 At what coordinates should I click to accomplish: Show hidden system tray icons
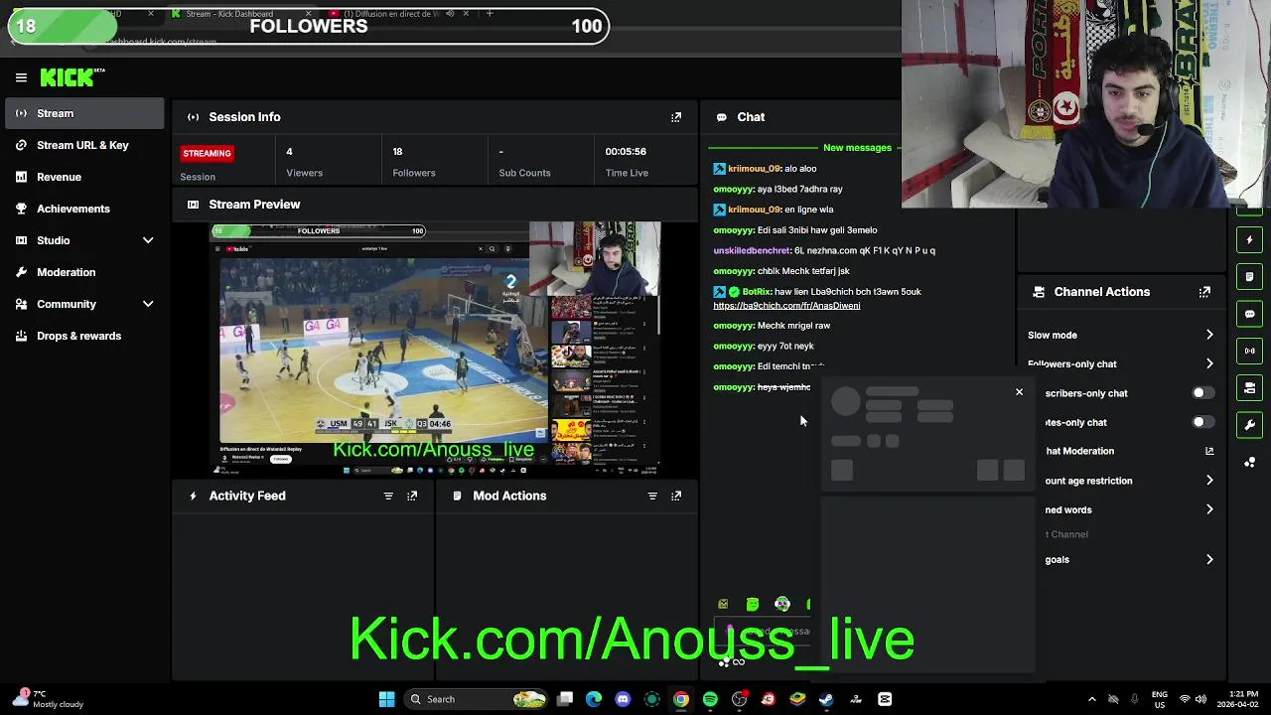[x=1092, y=699]
